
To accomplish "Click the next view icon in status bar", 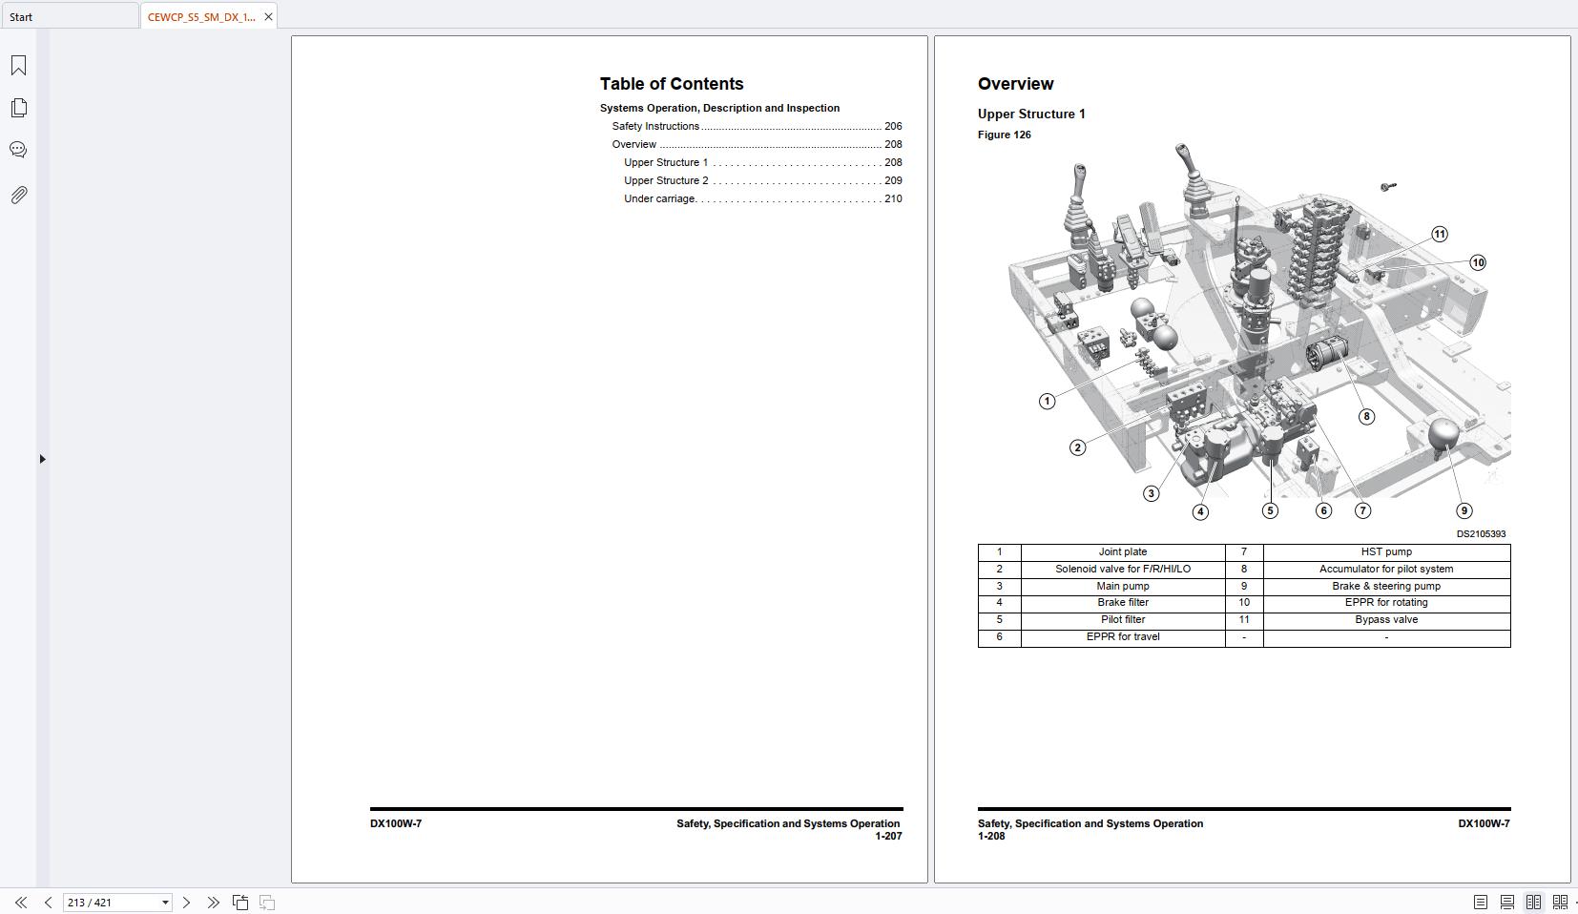I will [x=267, y=903].
